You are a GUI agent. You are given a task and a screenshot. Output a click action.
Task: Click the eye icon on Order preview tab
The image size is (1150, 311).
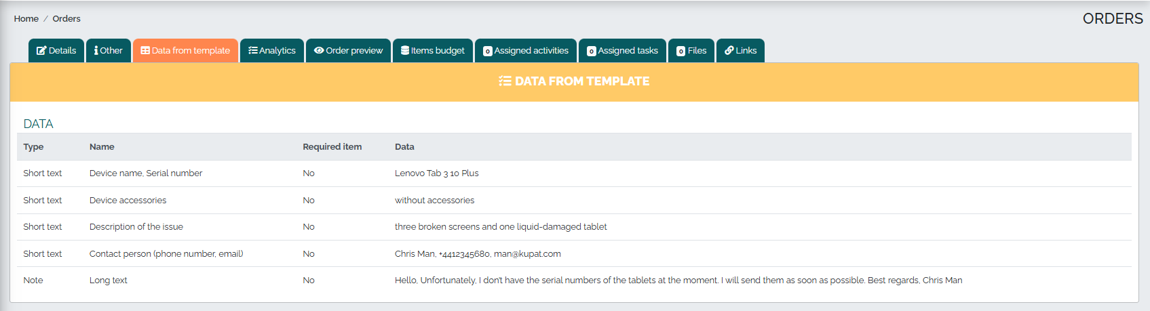pyautogui.click(x=319, y=51)
